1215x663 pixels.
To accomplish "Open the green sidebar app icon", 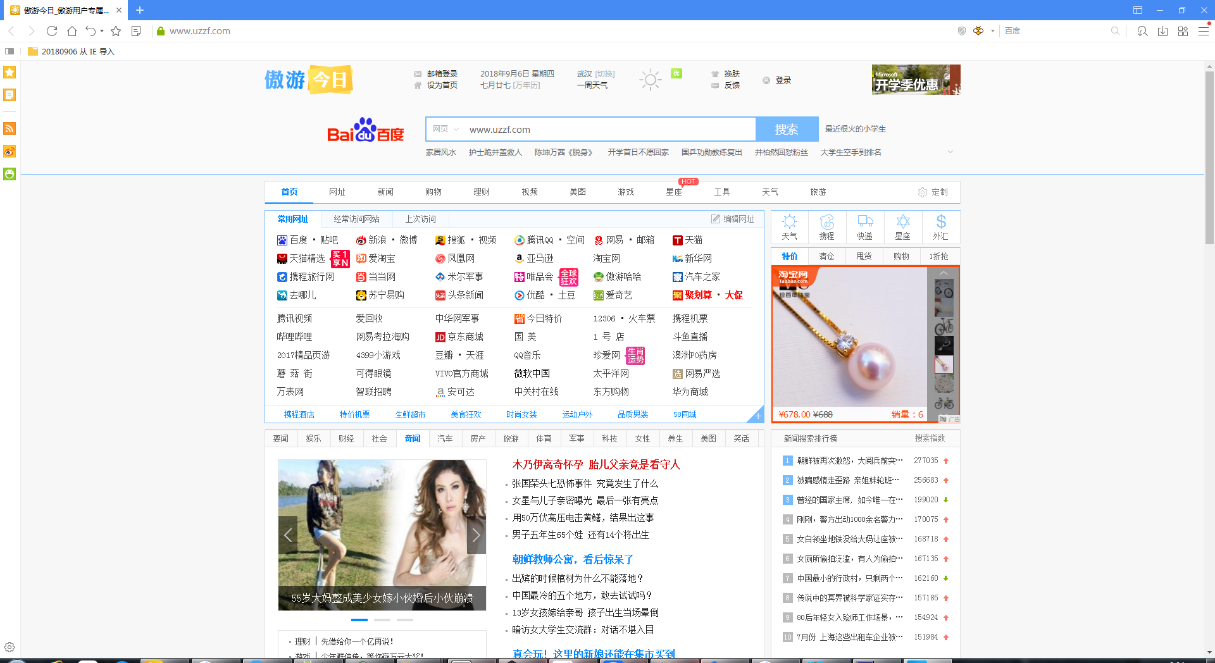I will [9, 174].
